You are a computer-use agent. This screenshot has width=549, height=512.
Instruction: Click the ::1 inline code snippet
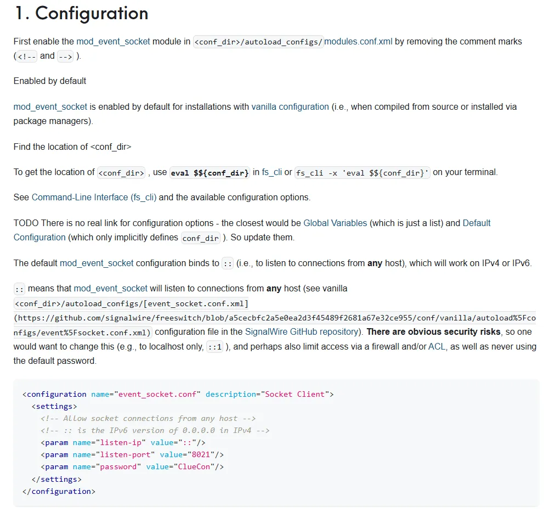214,347
